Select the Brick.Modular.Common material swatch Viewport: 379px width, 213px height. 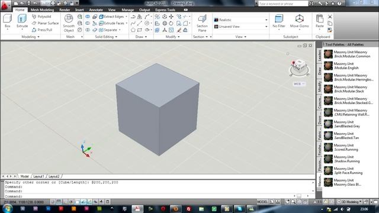(328, 54)
